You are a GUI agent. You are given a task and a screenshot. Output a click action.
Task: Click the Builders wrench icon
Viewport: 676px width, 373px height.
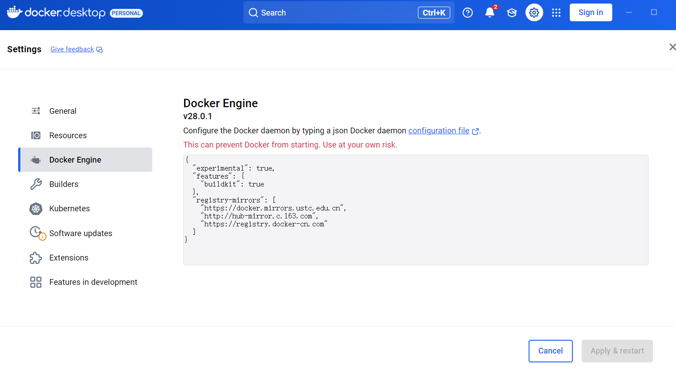[x=36, y=184]
